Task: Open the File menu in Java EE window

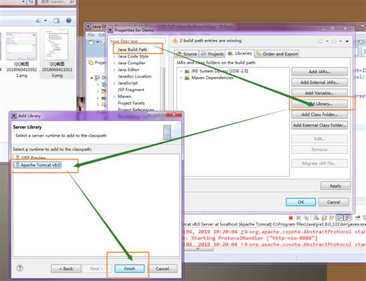Action: pyautogui.click(x=90, y=35)
